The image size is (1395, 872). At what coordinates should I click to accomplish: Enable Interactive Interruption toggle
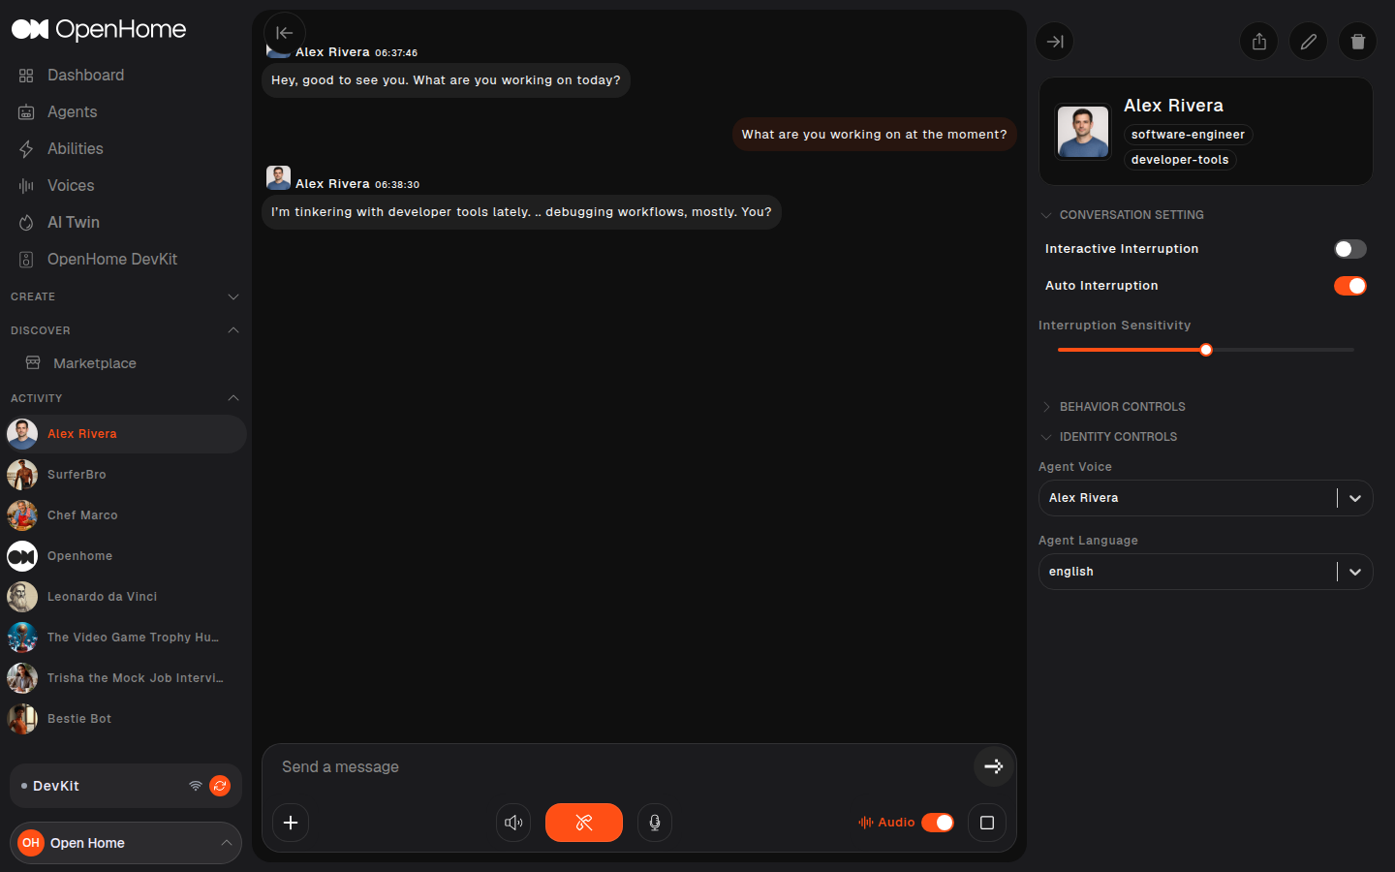point(1350,249)
